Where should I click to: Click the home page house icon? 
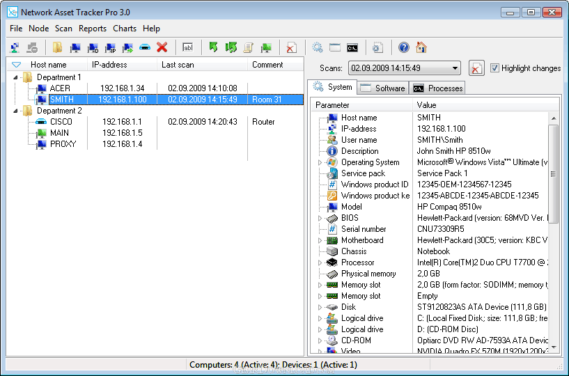[421, 47]
